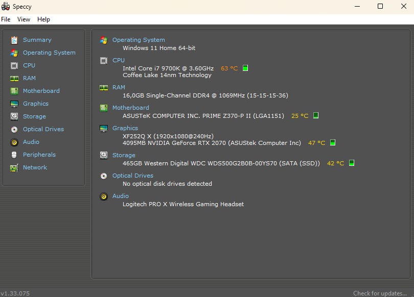Click the Operating System Windows flag sidebar icon

[14, 53]
